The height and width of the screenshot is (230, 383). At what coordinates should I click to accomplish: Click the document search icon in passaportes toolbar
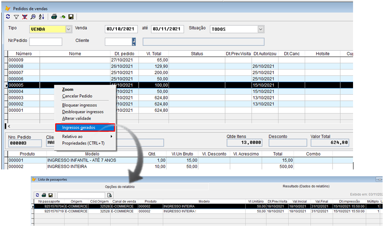point(110,195)
